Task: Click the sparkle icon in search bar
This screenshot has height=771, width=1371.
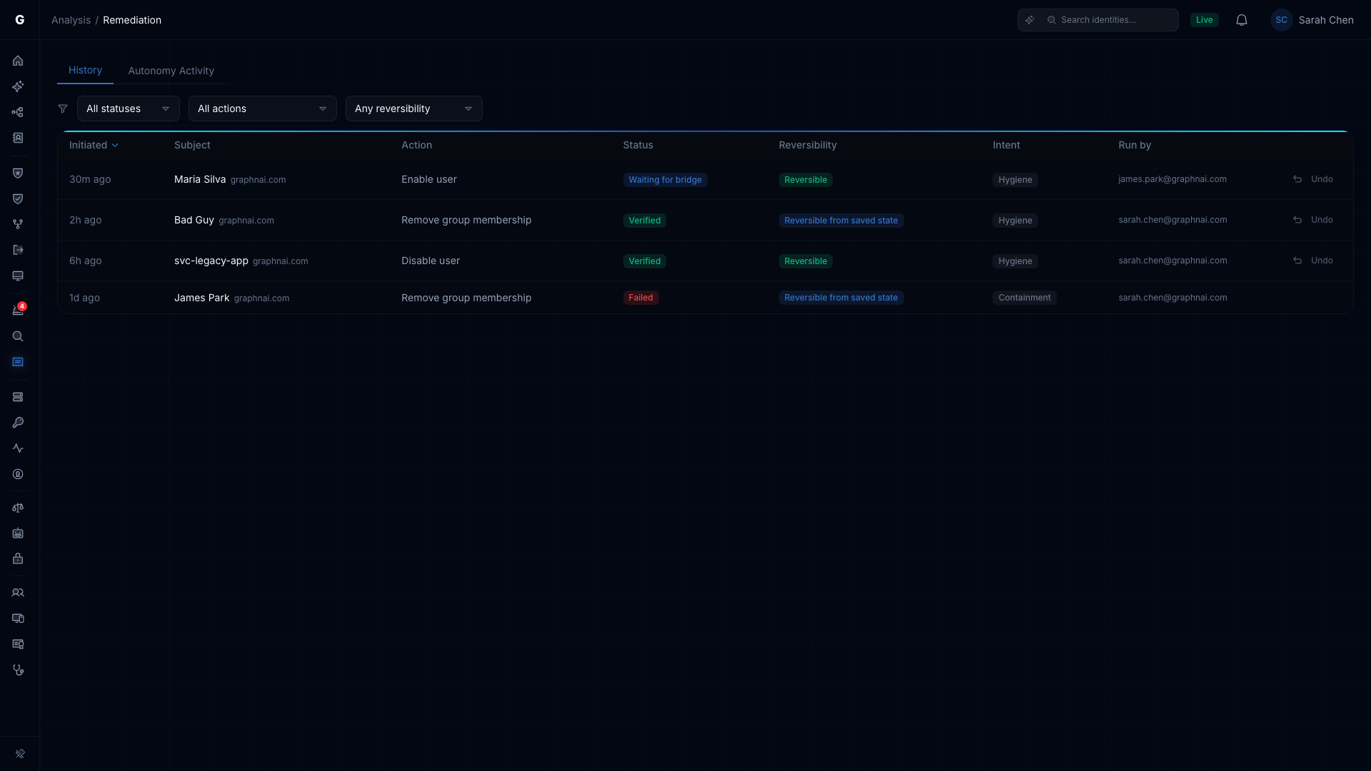Action: [x=1030, y=20]
